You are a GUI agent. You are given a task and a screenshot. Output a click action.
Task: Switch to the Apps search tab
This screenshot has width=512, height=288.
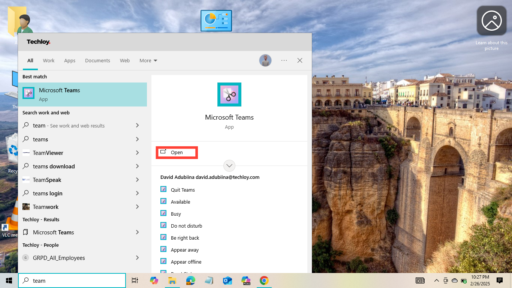pos(70,61)
